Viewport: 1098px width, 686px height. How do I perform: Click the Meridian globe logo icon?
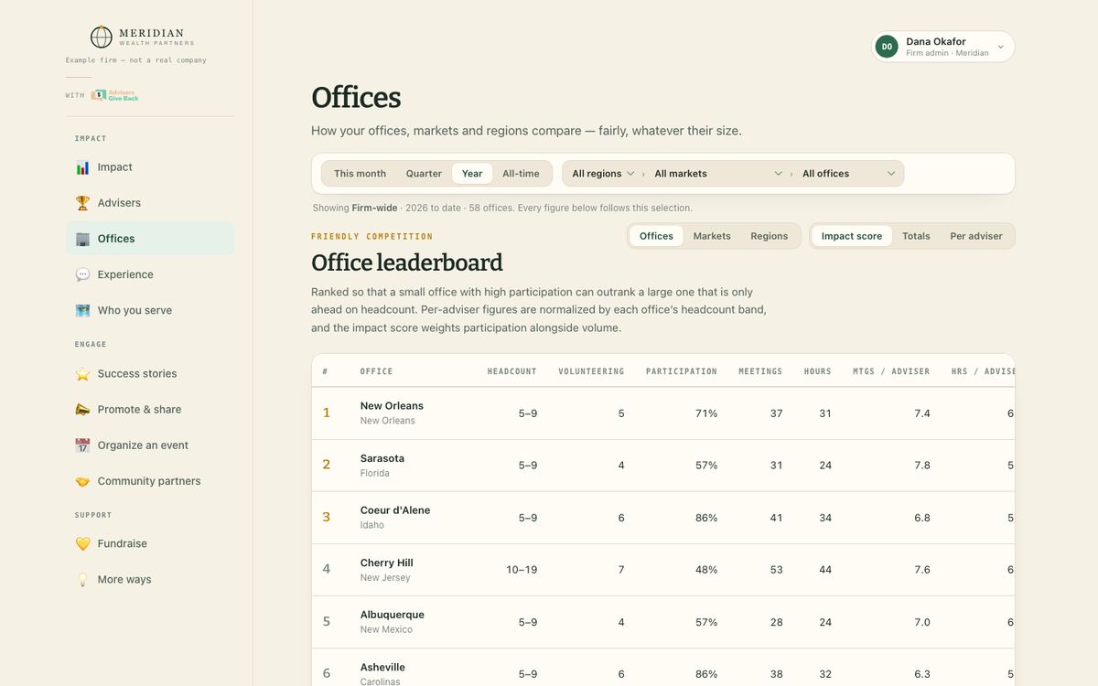pos(102,37)
